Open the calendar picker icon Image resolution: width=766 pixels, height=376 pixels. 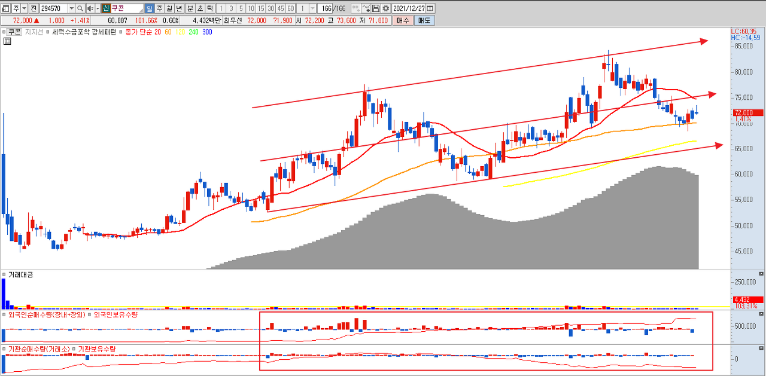430,8
